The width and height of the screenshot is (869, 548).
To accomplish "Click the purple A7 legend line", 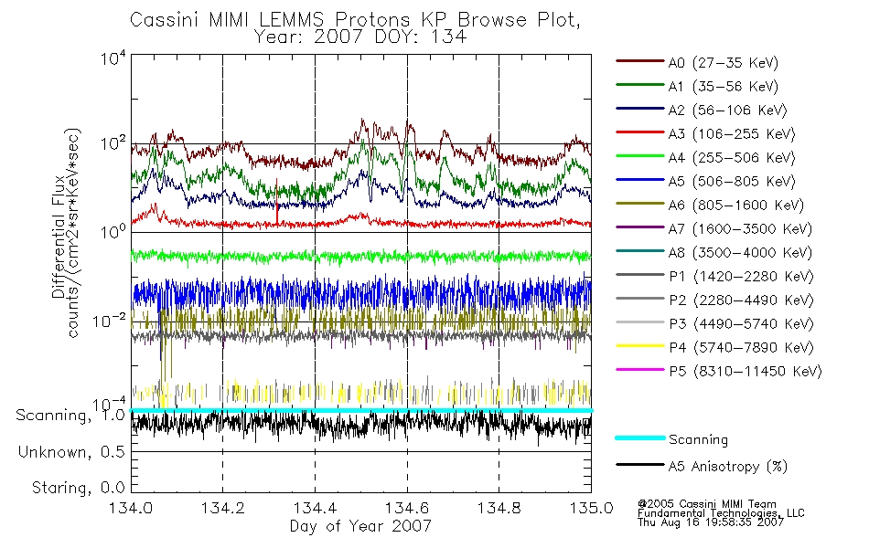I will [x=640, y=227].
